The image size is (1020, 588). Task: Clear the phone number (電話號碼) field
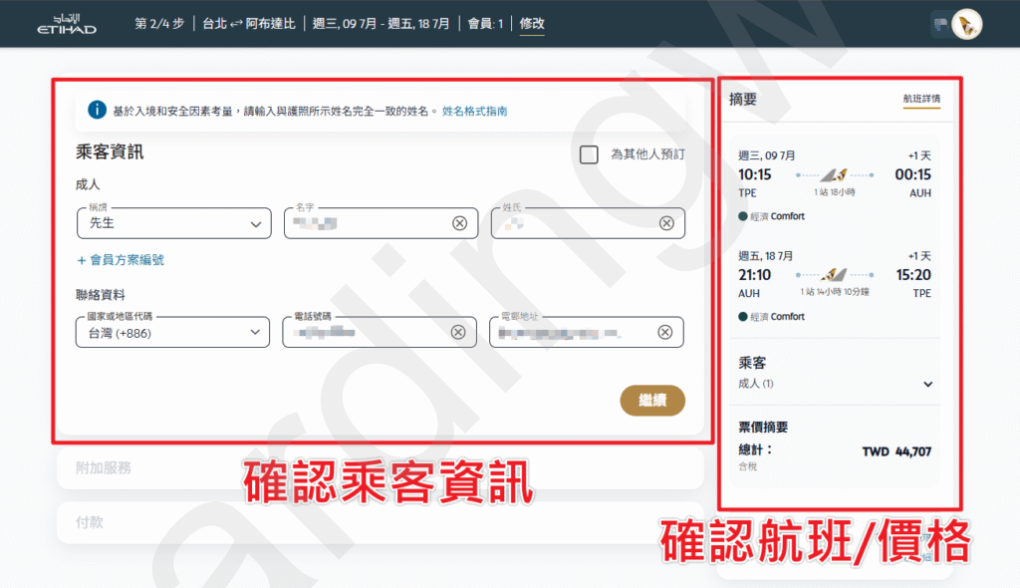pos(458,332)
